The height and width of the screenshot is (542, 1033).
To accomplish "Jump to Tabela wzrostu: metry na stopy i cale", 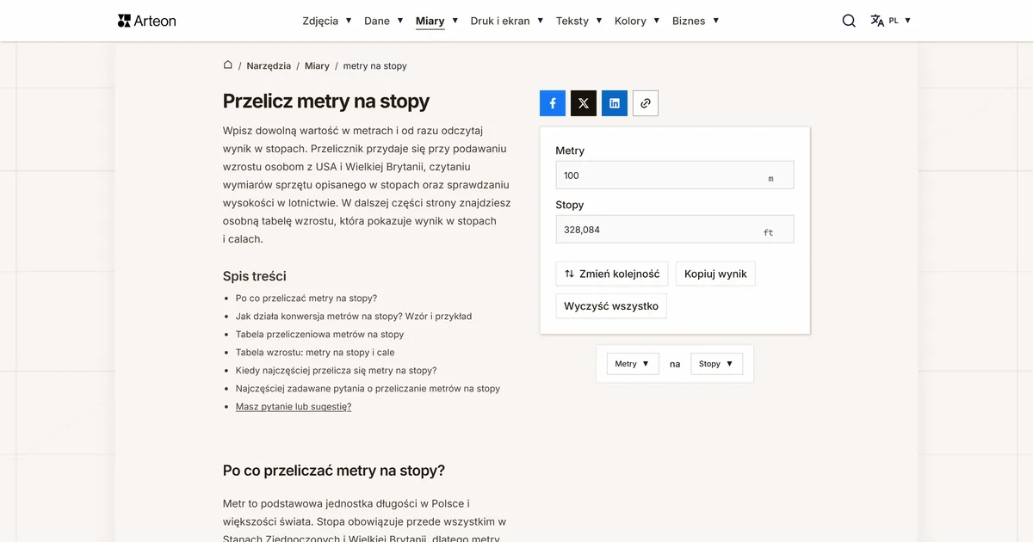I will (x=315, y=353).
